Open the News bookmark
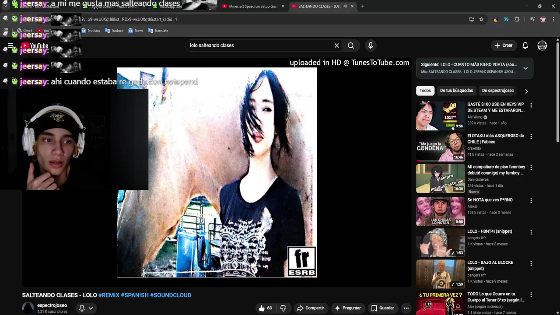The height and width of the screenshot is (315, 560). pos(136,31)
